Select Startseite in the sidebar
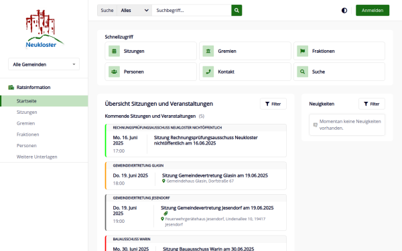Viewport: 402px width, 251px height. click(x=44, y=101)
